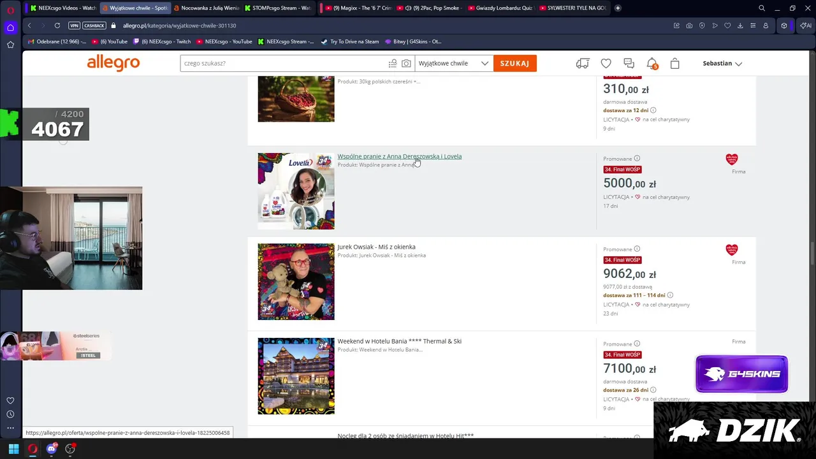
Task: Switch to 'STOMPcsgo Stream' tab
Action: pos(279,8)
